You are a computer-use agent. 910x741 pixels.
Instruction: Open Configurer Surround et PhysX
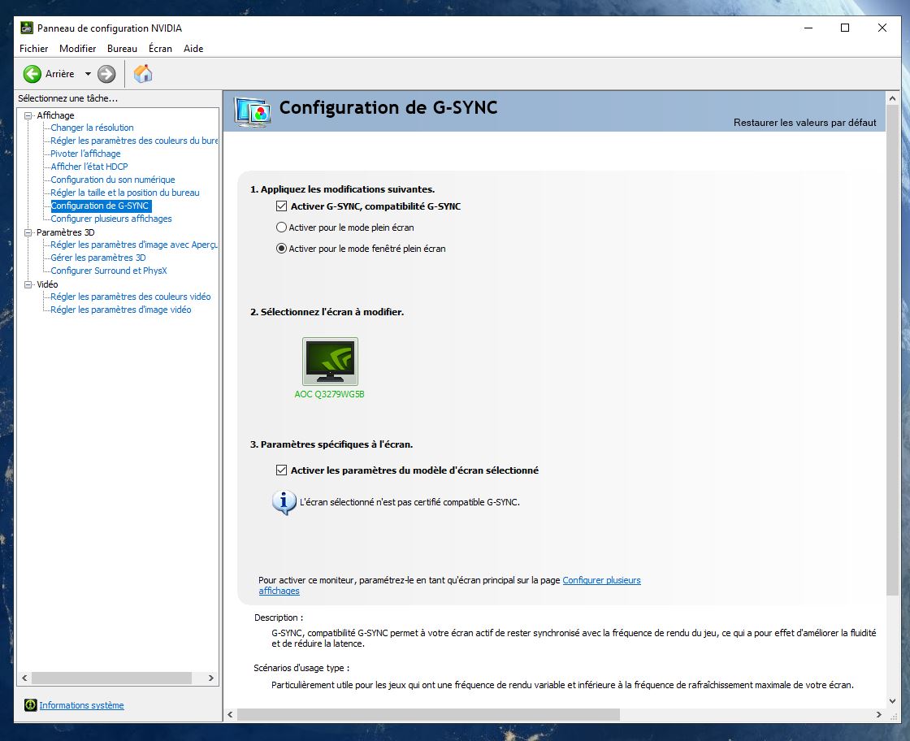coord(109,271)
